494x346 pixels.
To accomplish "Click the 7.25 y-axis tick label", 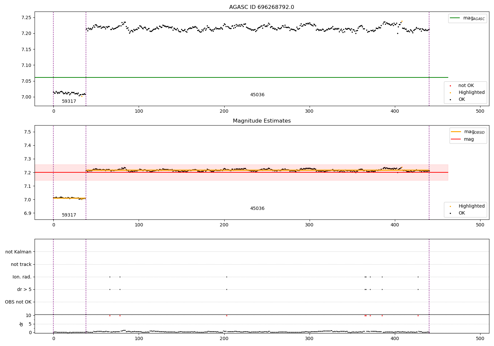I will [x=26, y=17].
